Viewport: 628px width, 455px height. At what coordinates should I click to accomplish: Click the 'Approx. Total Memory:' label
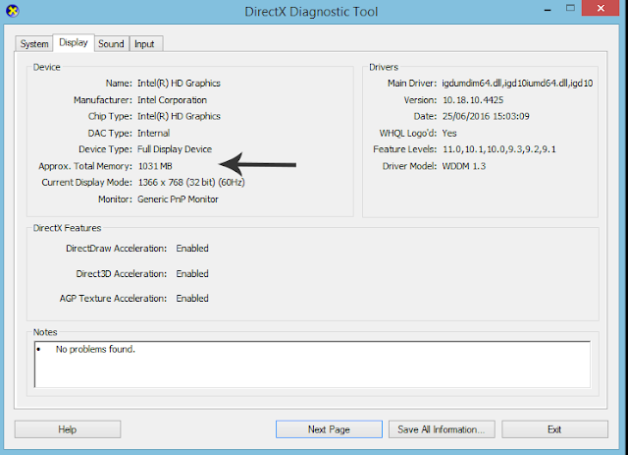pyautogui.click(x=85, y=166)
